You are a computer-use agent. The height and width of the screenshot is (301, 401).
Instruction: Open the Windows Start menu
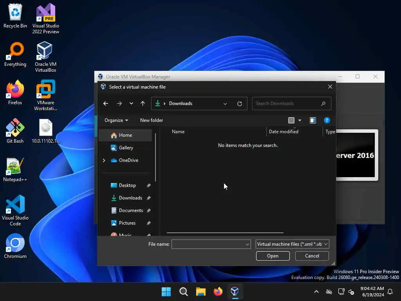[x=166, y=292]
